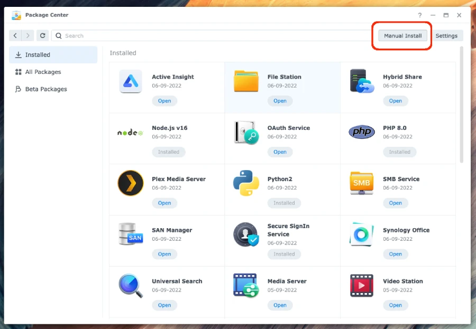Viewport: 476px width, 329px height.
Task: Click the Package Center title bar icon
Action: point(16,15)
